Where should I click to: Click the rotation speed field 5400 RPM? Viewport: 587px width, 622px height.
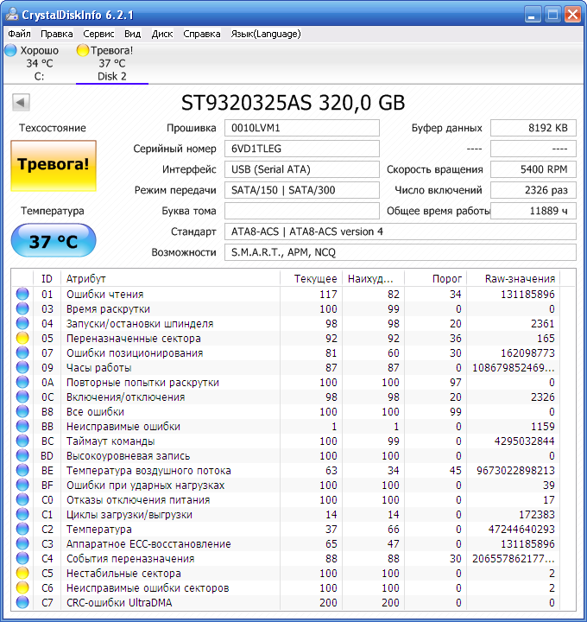pyautogui.click(x=533, y=169)
